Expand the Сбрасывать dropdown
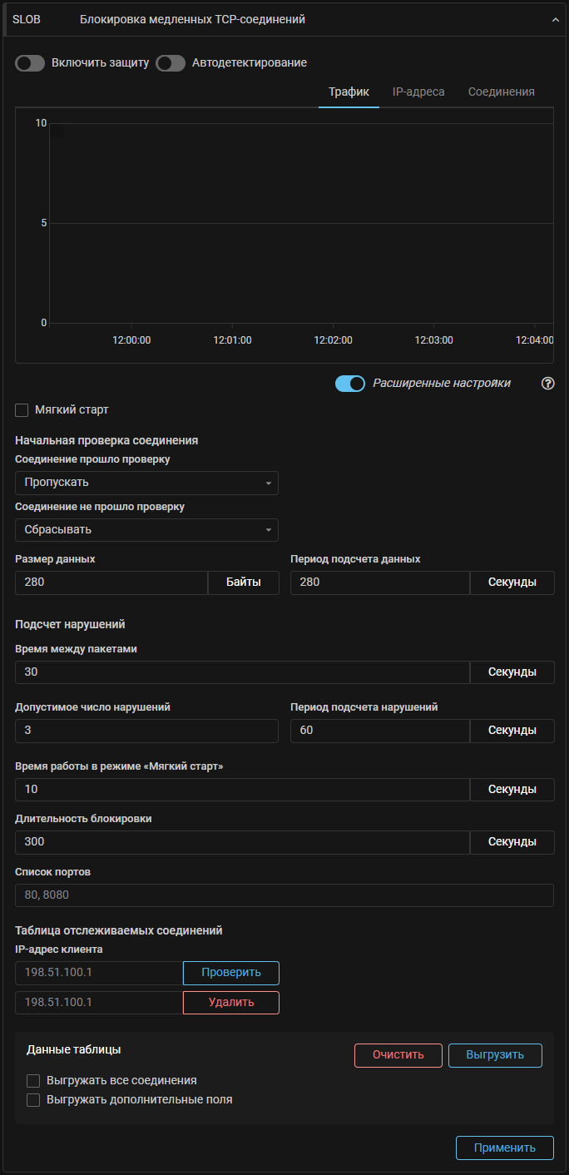The image size is (569, 1175). point(146,530)
